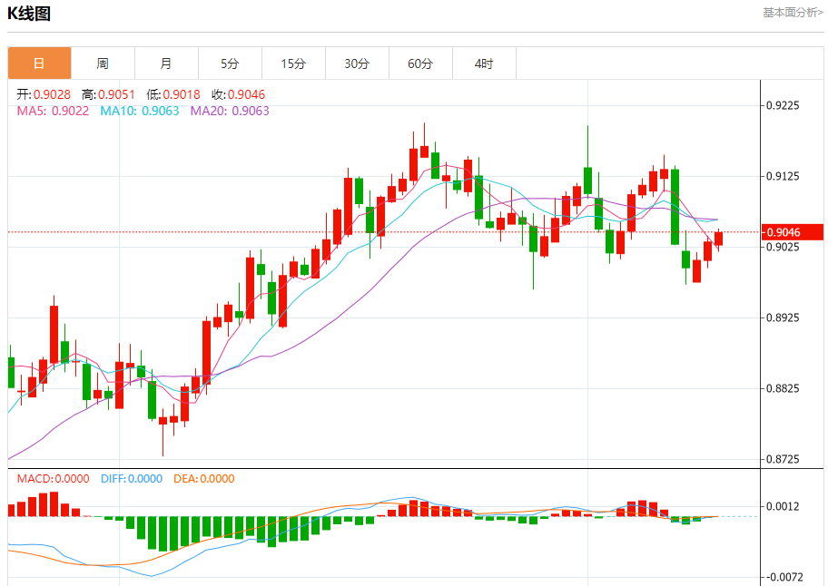Click the MA10: 0.9063 indicator label
The height and width of the screenshot is (586, 828).
[x=140, y=111]
